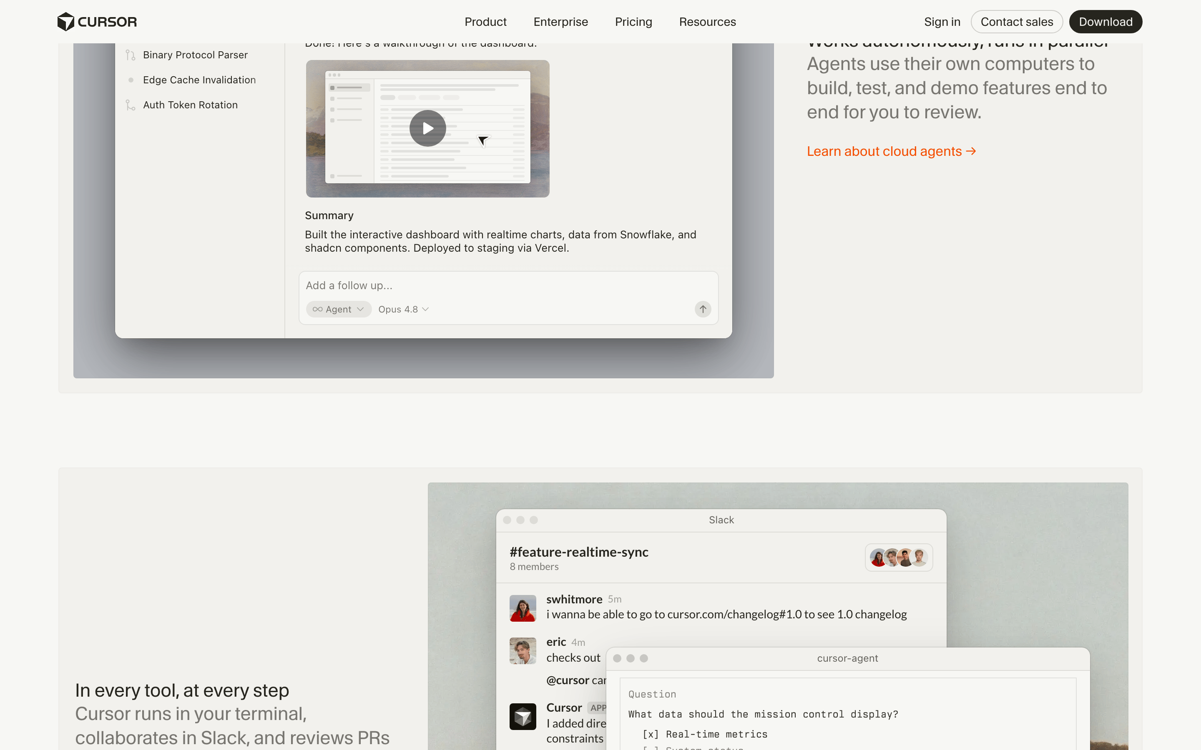The height and width of the screenshot is (750, 1201).
Task: Submit follow up with the up-arrow button
Action: (703, 309)
